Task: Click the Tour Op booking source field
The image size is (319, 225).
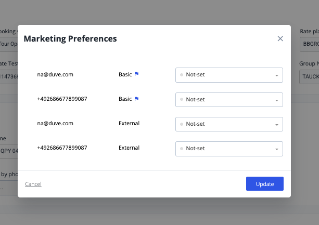Action: point(9,45)
